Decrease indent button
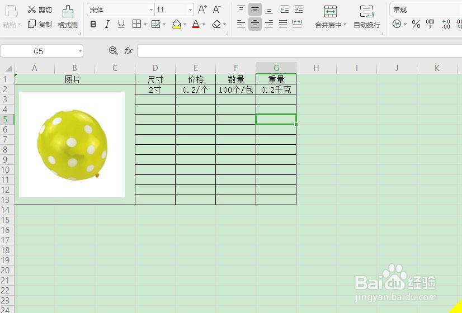The width and height of the screenshot is (462, 313). pos(284,10)
